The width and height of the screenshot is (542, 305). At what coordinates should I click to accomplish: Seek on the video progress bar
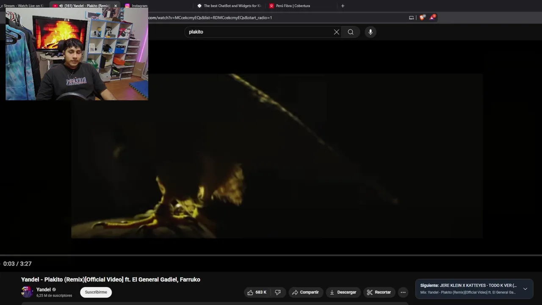pos(271,255)
